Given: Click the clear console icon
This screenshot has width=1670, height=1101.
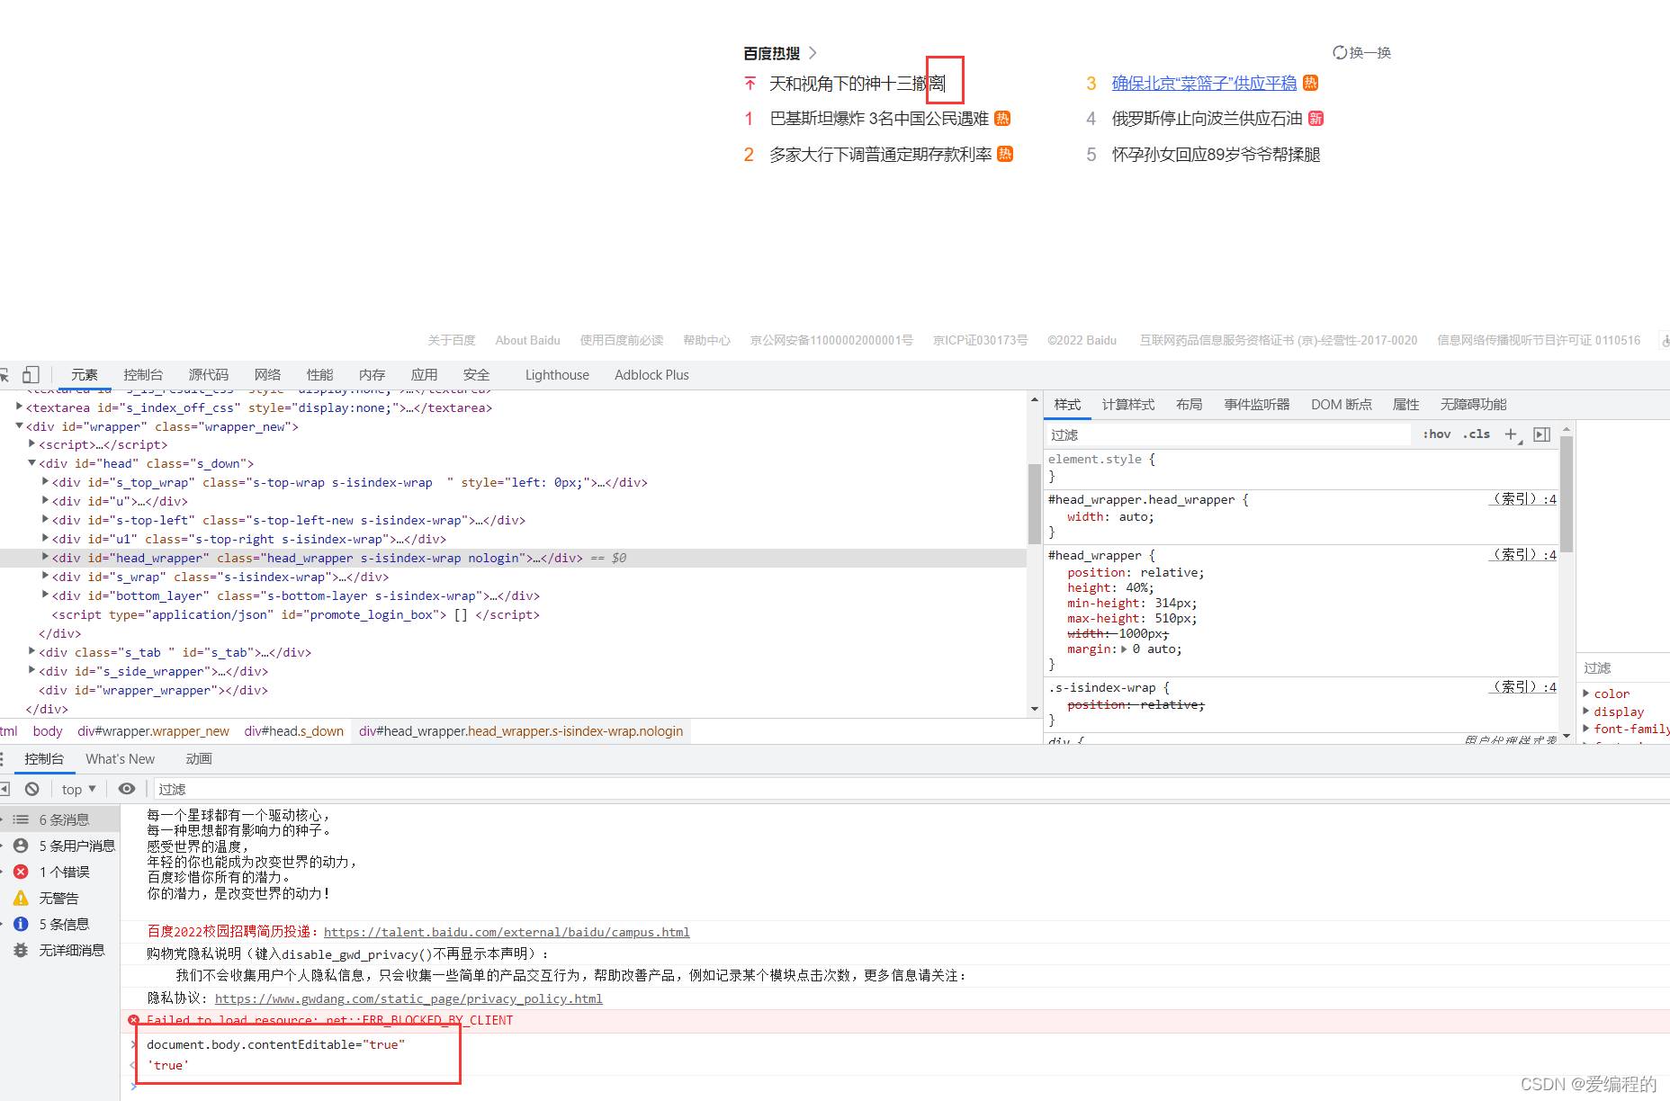Looking at the screenshot, I should [x=32, y=789].
